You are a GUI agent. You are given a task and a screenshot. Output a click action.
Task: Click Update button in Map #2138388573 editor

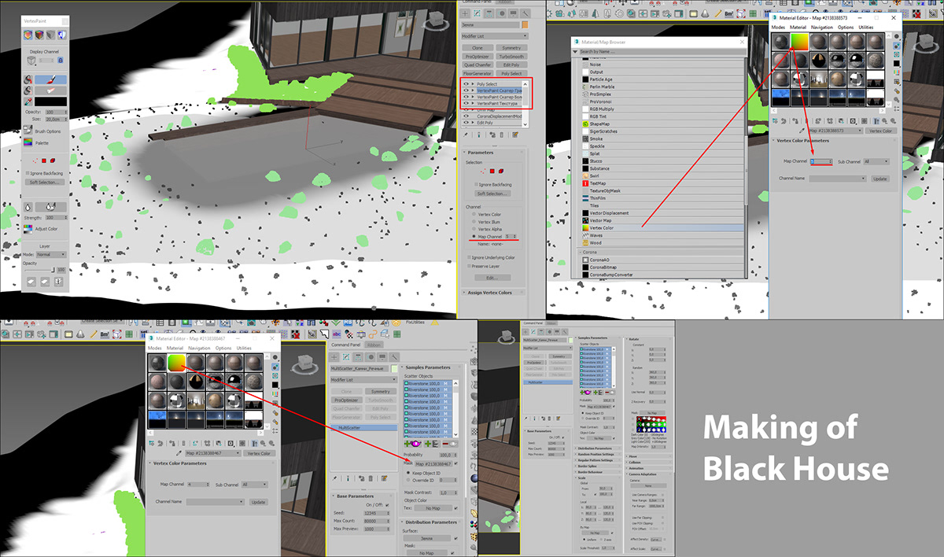(880, 179)
